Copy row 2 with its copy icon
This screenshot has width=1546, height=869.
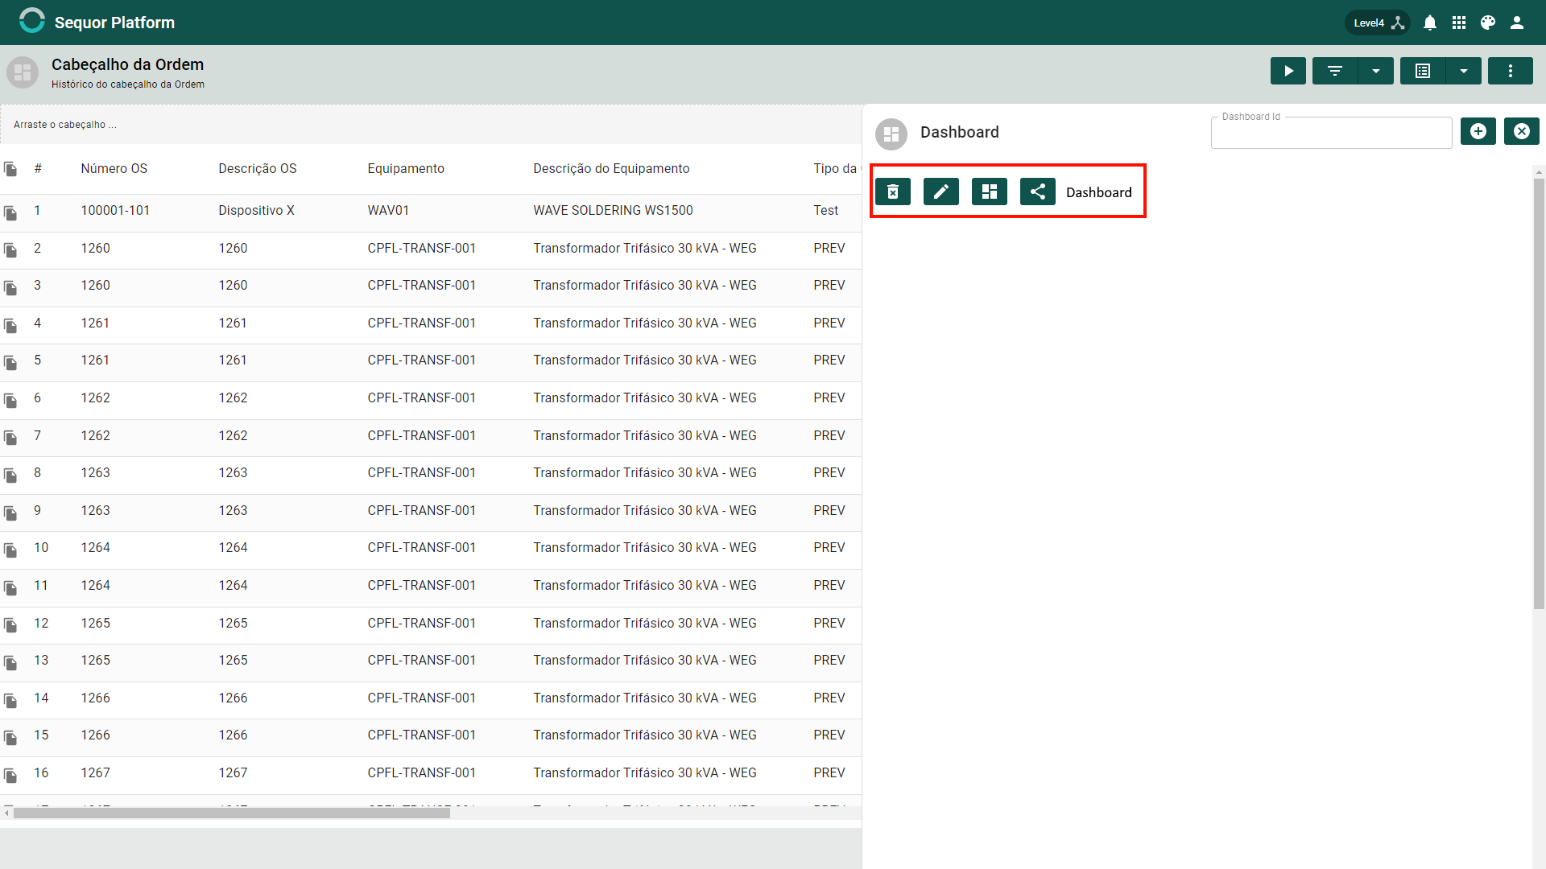10,250
